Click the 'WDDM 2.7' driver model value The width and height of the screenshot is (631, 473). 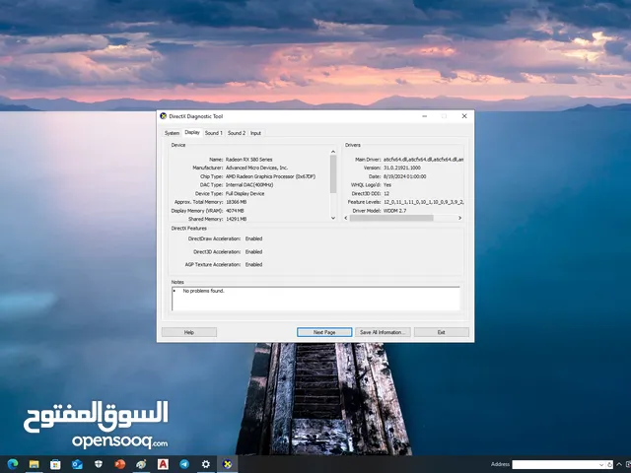[x=394, y=211]
